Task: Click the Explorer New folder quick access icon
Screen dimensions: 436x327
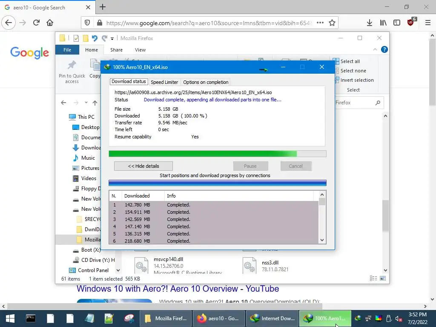Action: click(86, 38)
